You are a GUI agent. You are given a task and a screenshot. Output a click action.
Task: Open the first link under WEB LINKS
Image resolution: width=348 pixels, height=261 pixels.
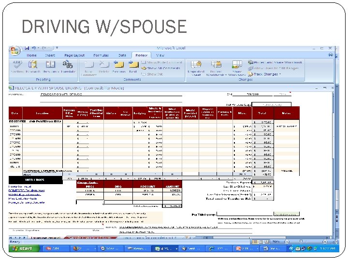[20, 187]
